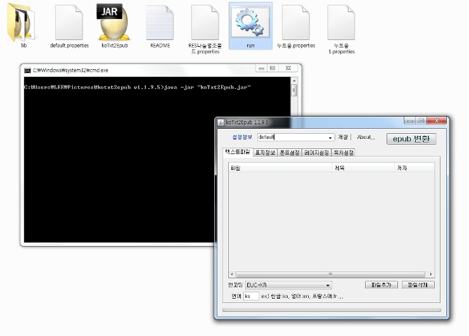Screen dimensions: 469x336
Task: Open the lib folder icon
Action: pyautogui.click(x=20, y=22)
